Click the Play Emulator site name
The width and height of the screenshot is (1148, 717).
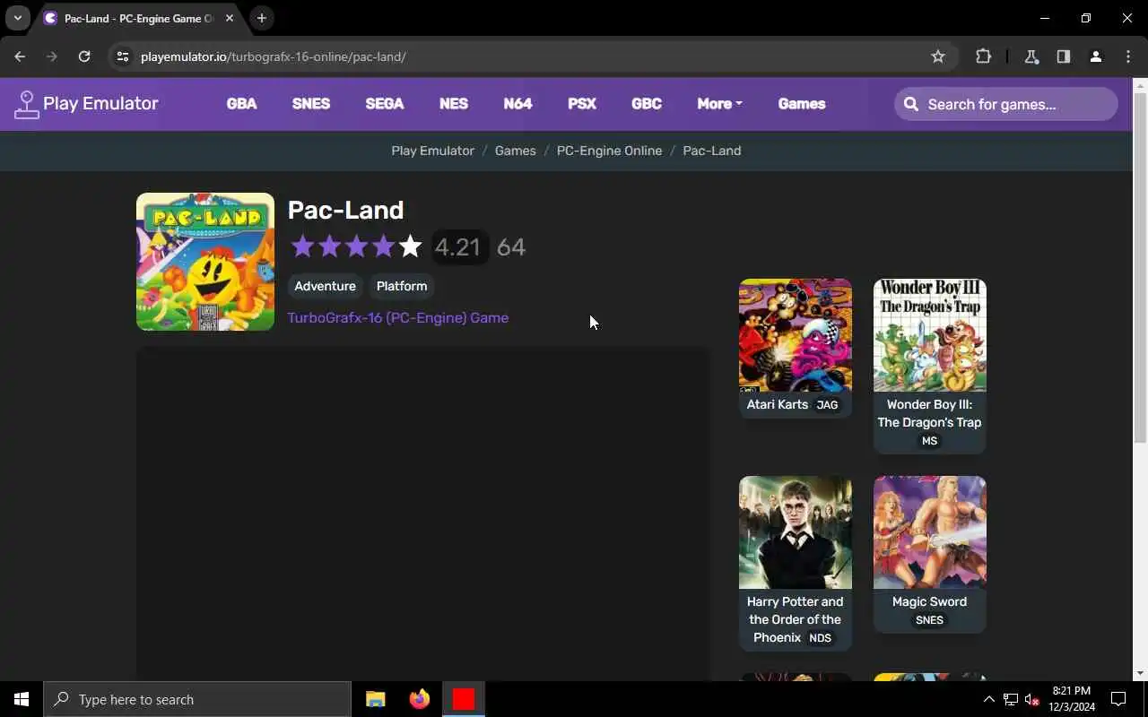(x=100, y=103)
